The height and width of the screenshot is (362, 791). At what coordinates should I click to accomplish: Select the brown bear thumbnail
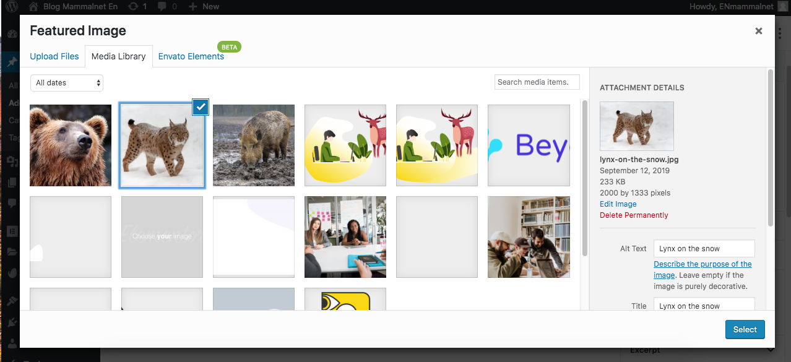(x=71, y=145)
